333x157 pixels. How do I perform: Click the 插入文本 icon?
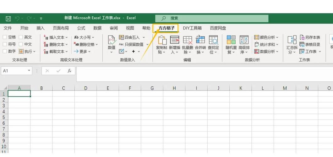coord(46,37)
